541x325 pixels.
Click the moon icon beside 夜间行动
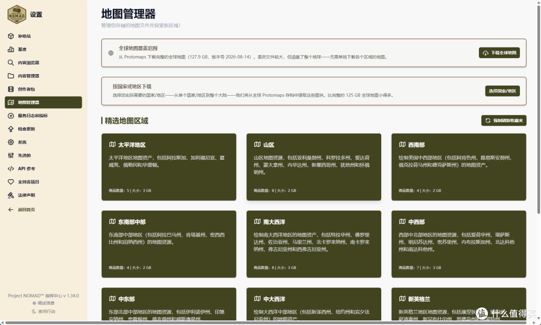pyautogui.click(x=34, y=311)
